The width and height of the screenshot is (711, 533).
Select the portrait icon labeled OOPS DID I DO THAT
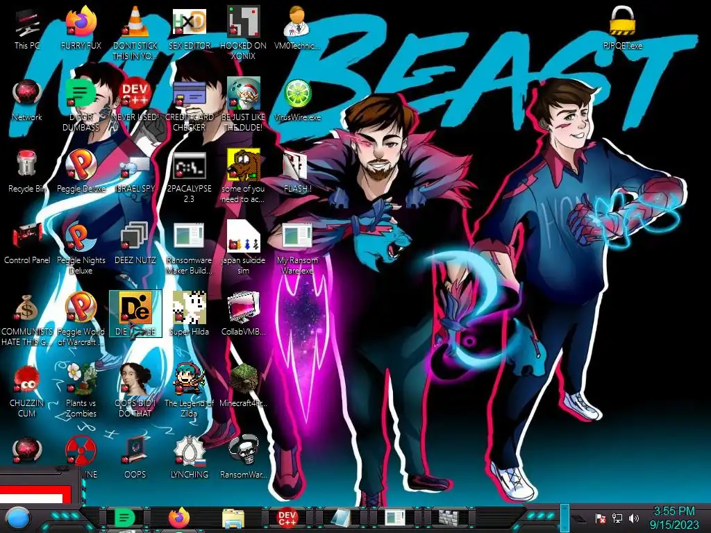click(x=135, y=390)
